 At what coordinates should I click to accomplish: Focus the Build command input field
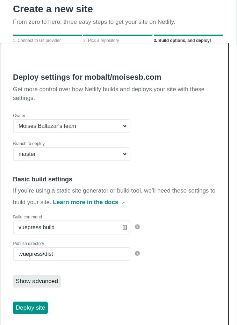tap(72, 228)
